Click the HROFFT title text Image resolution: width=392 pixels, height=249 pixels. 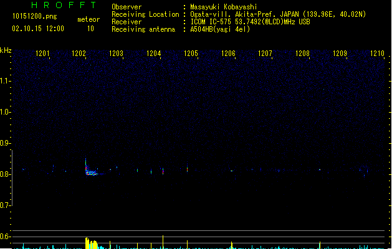pyautogui.click(x=64, y=5)
